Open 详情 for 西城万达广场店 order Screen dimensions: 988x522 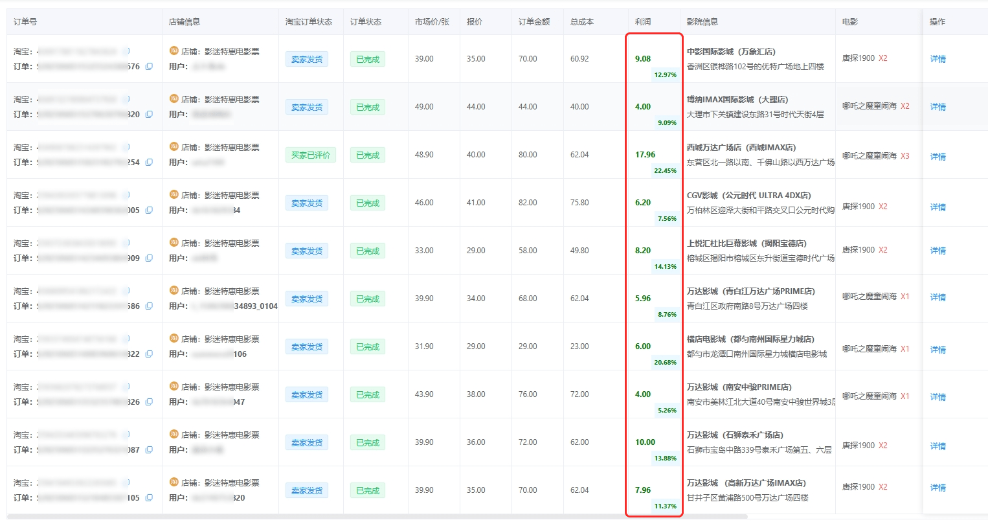937,157
